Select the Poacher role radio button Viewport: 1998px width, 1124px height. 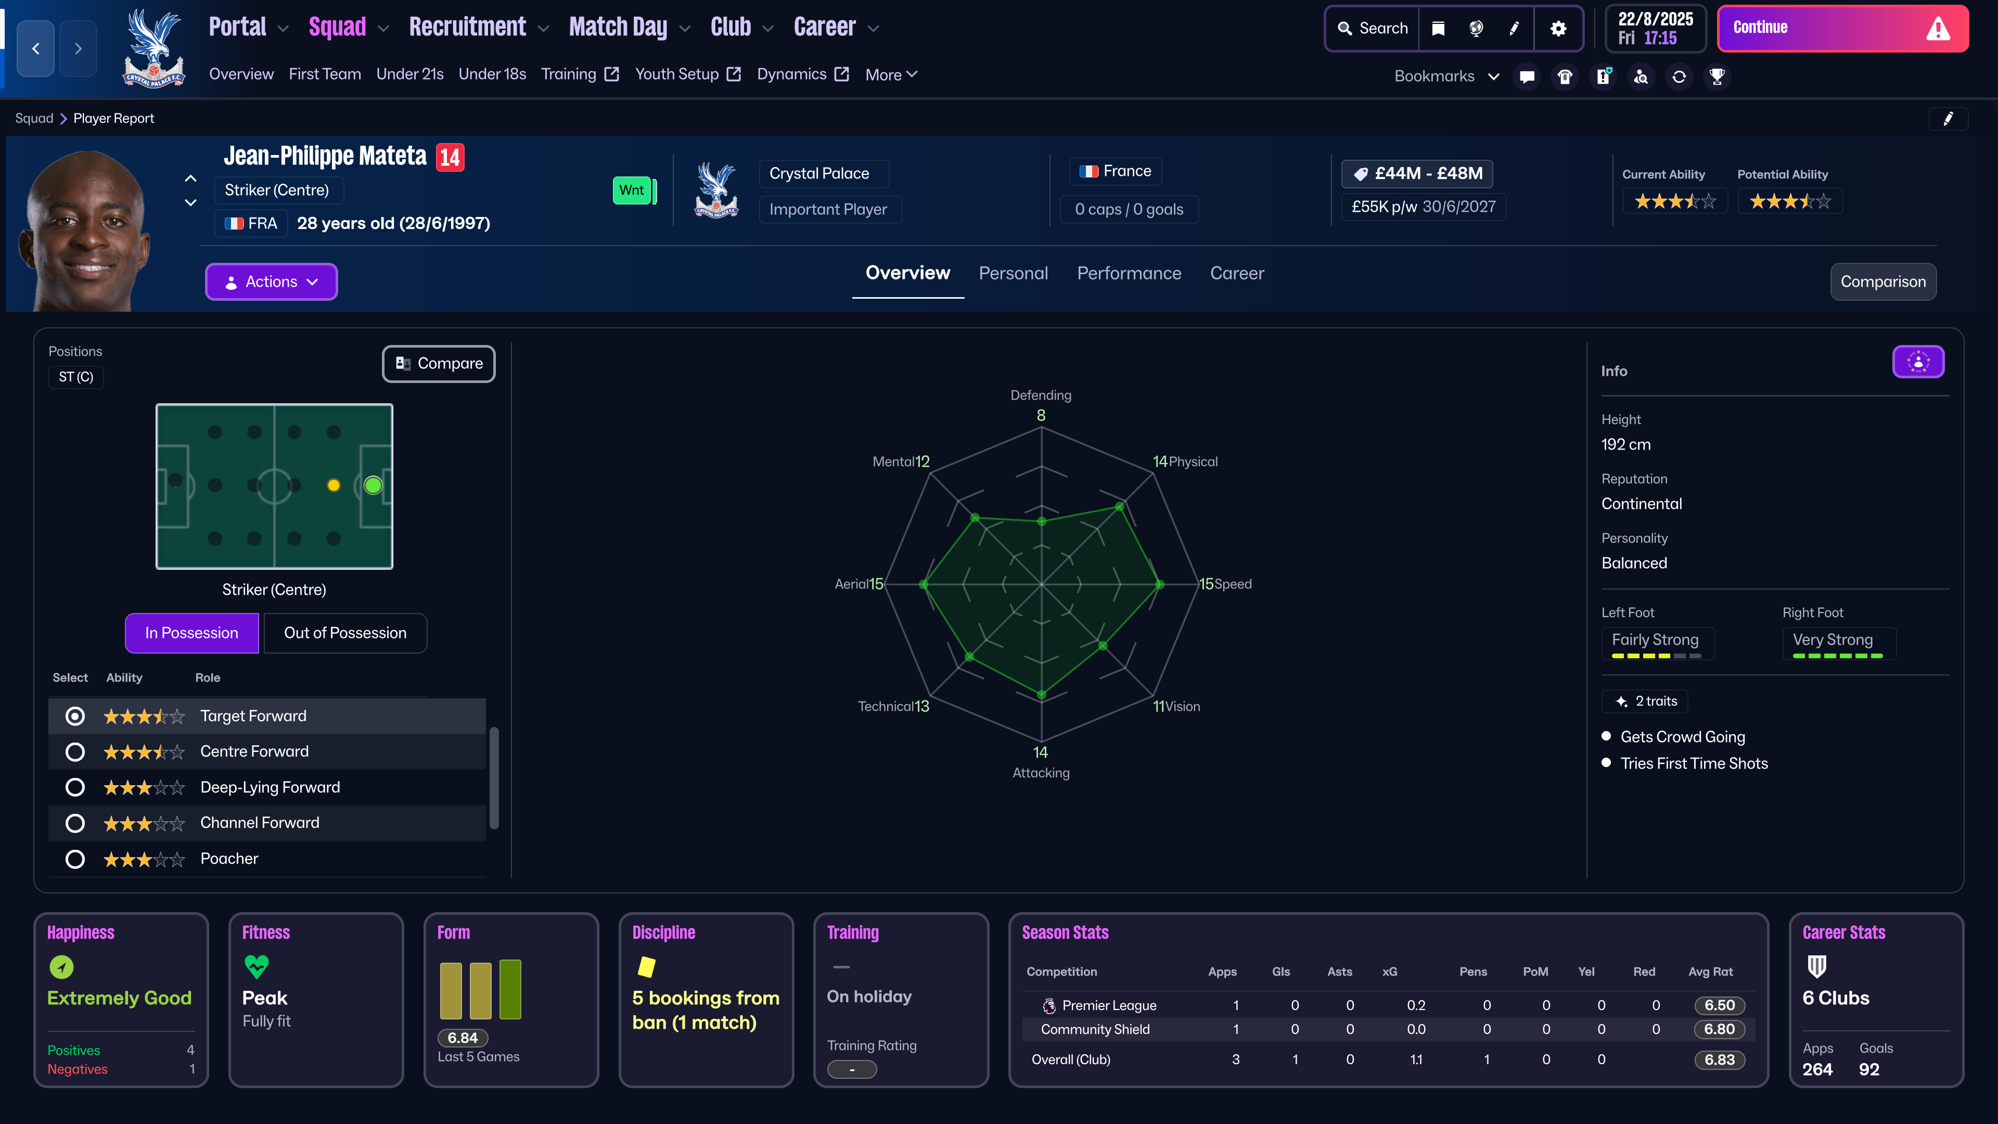pyautogui.click(x=75, y=859)
